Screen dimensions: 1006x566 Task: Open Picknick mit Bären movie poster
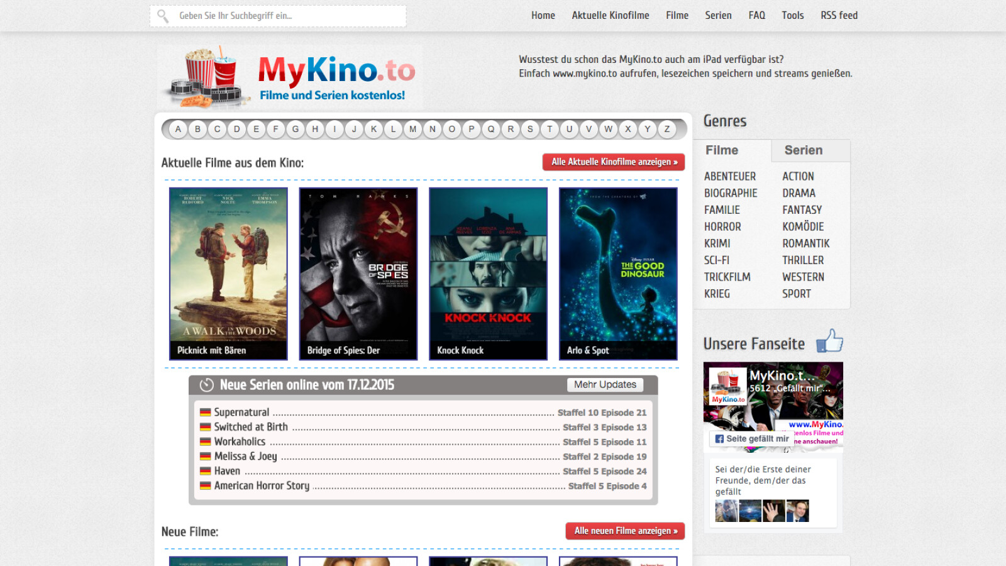tap(228, 274)
